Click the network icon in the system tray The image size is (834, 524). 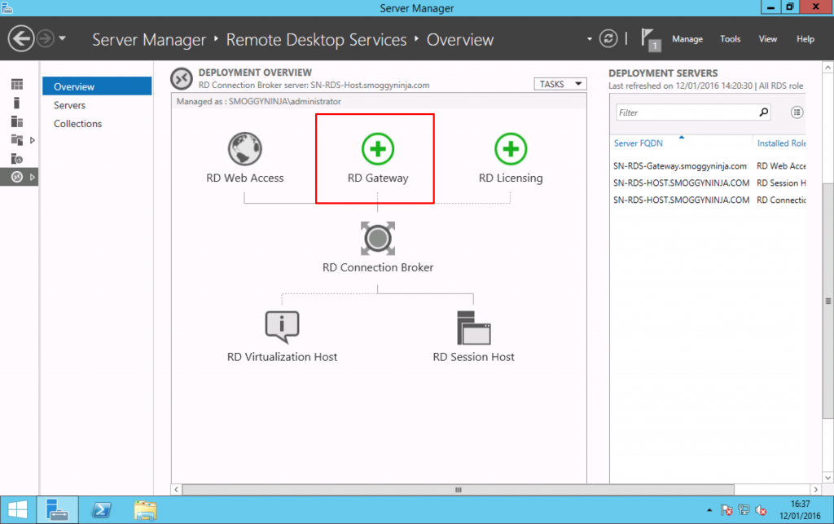(x=744, y=509)
